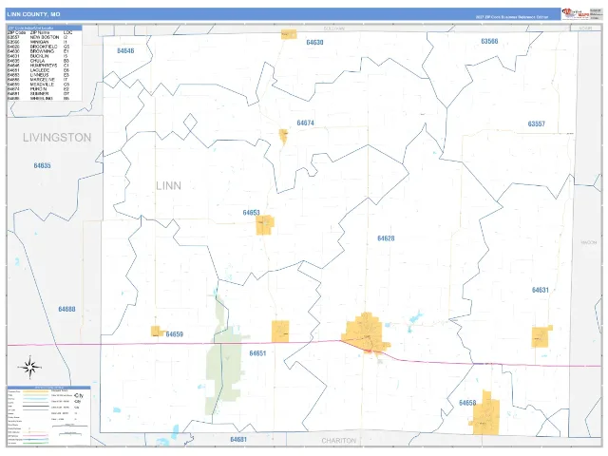
Task: Click the orange city area beside 64659
Action: 157,332
